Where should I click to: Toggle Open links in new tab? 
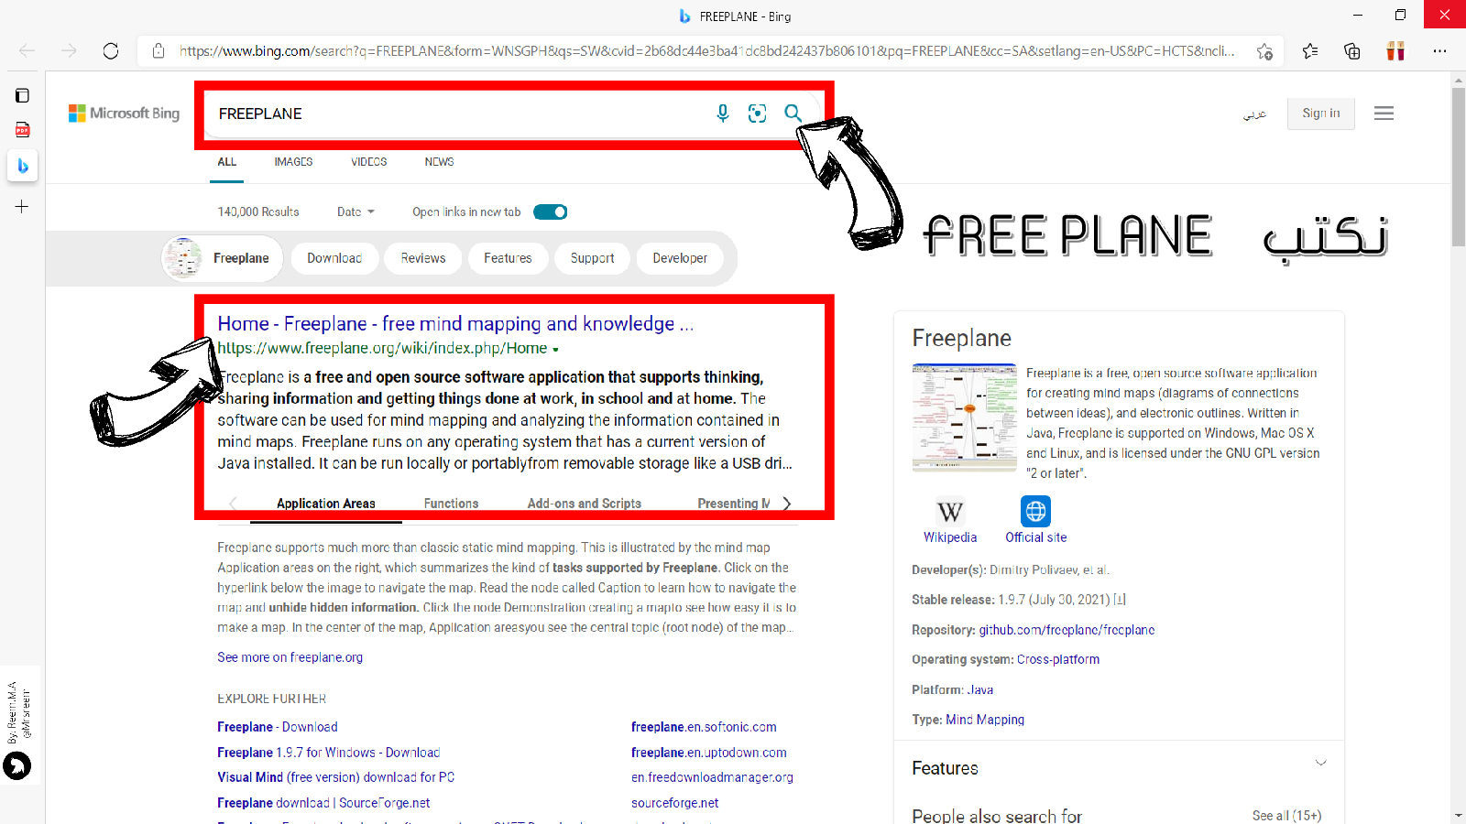(551, 212)
